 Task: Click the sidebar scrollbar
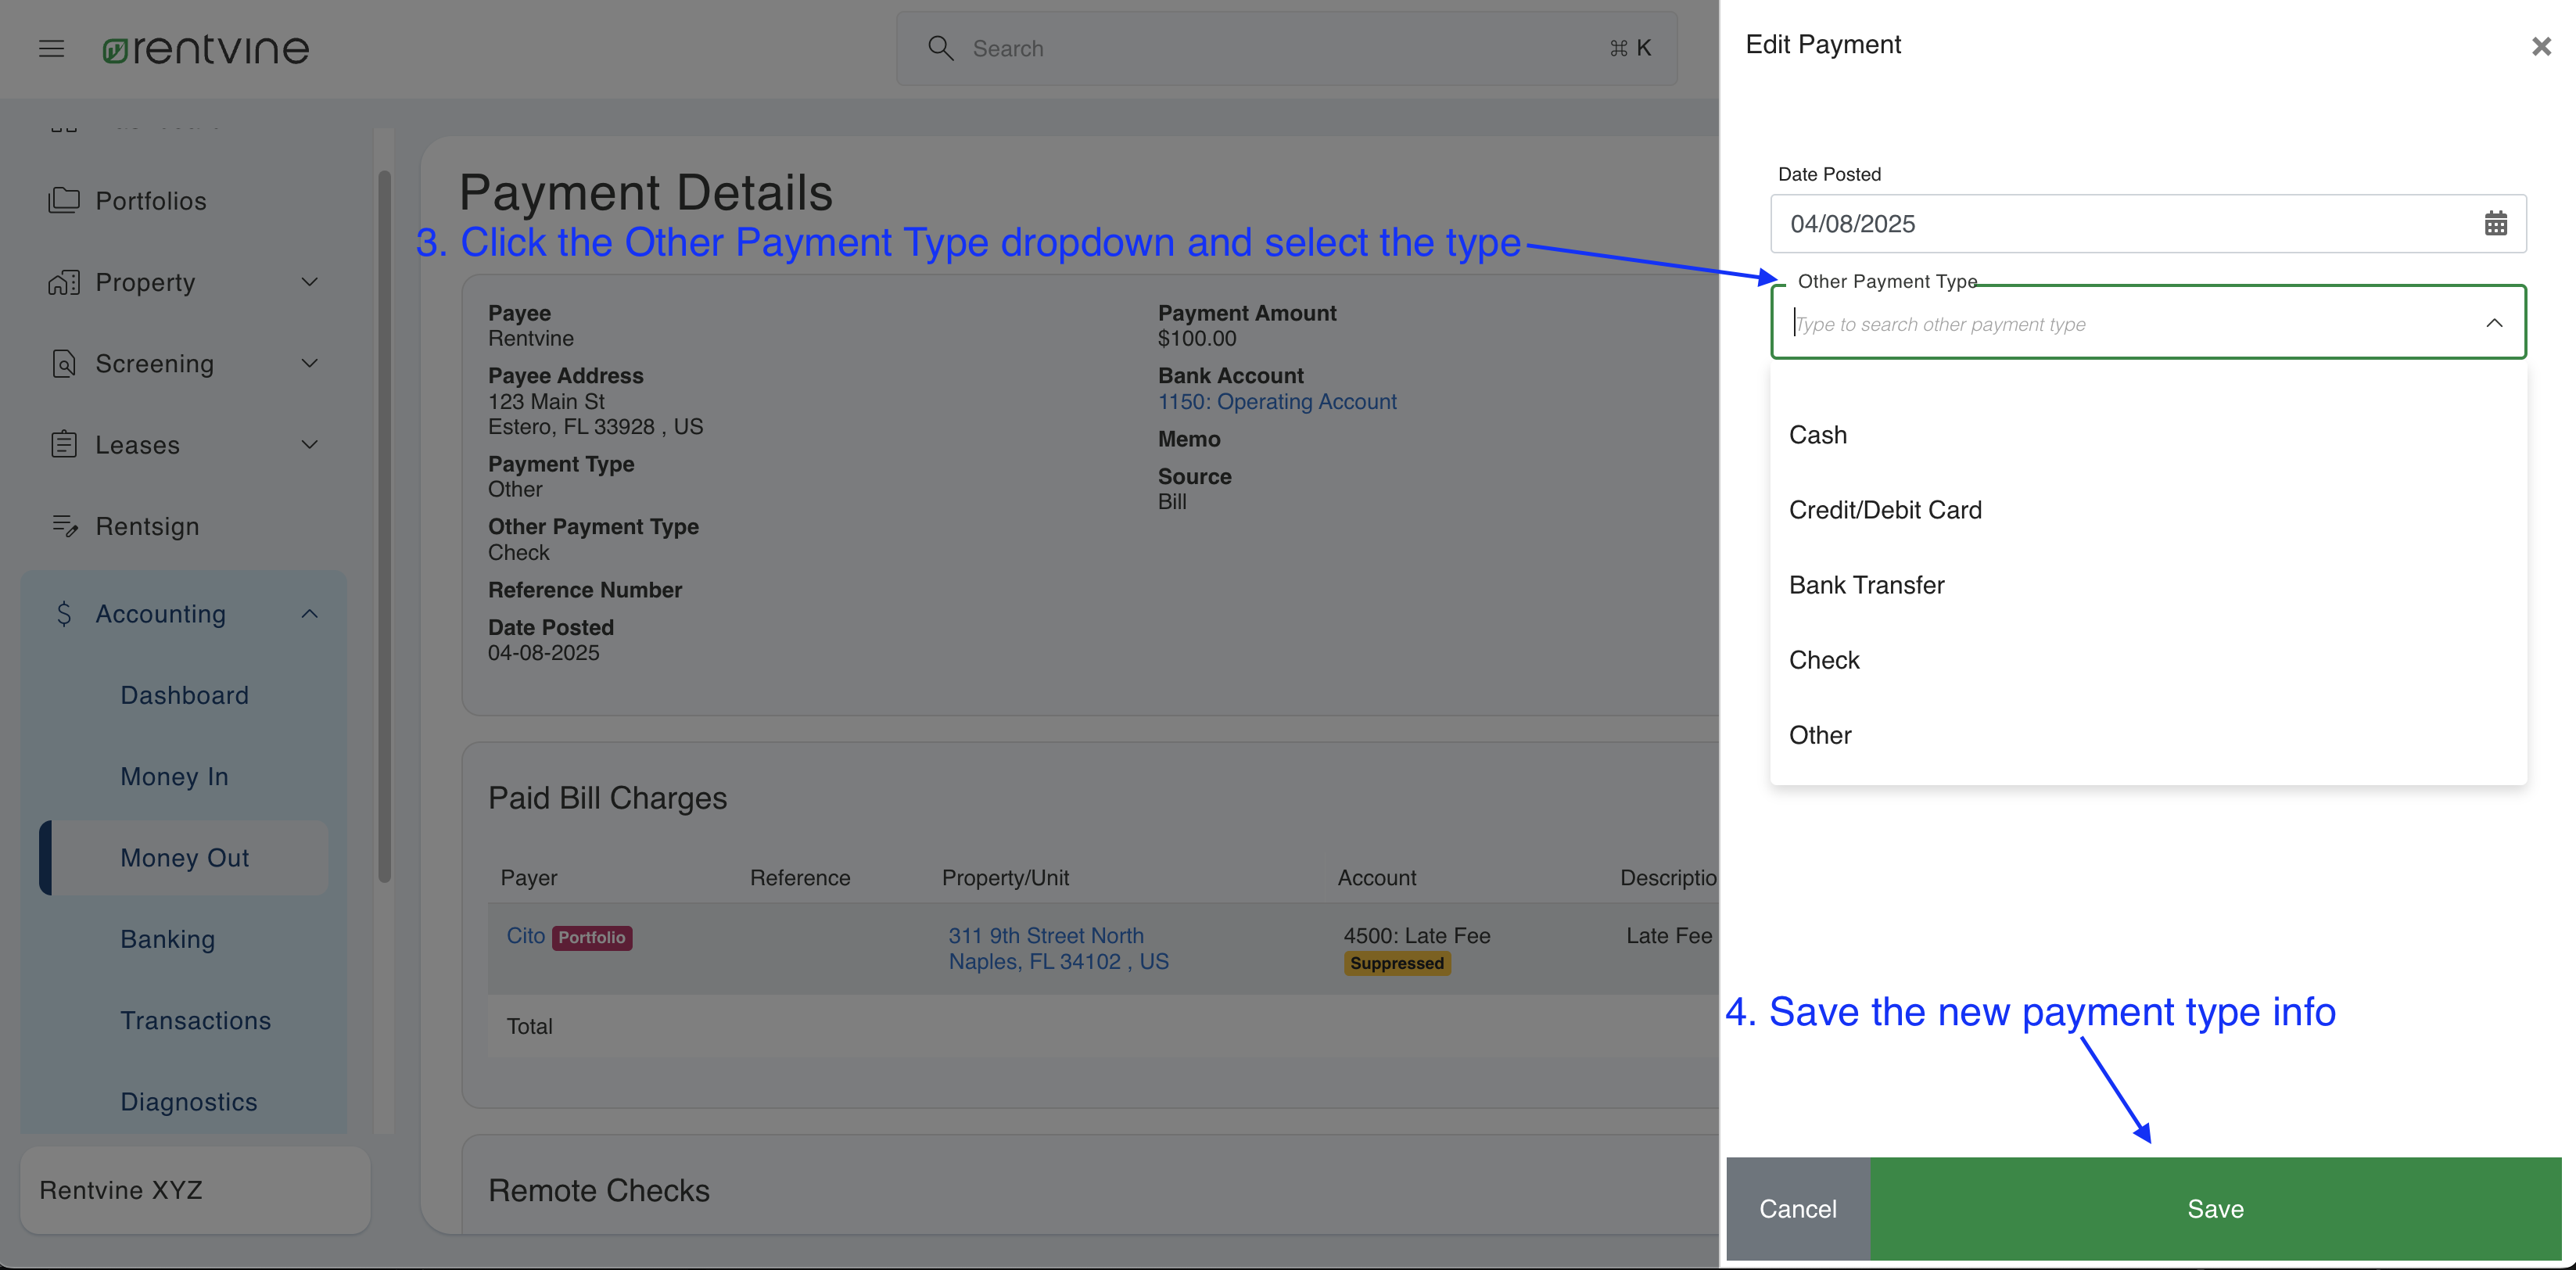[x=384, y=525]
